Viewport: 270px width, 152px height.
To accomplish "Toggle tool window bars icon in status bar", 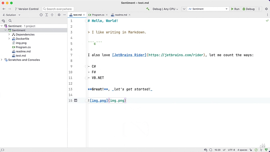I will click(x=3, y=150).
